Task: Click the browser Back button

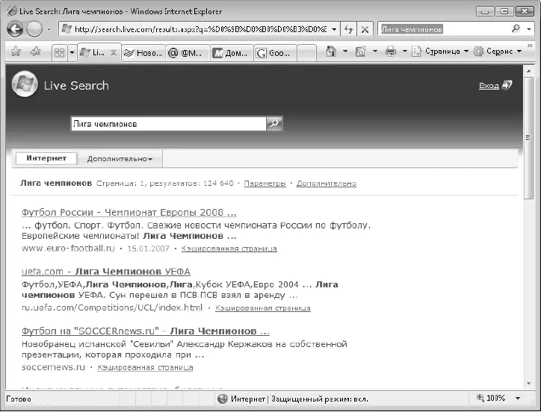Action: [15, 28]
